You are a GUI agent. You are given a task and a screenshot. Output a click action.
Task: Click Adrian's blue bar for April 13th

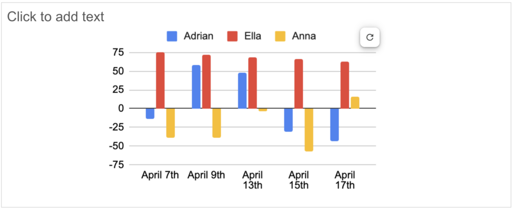point(242,90)
